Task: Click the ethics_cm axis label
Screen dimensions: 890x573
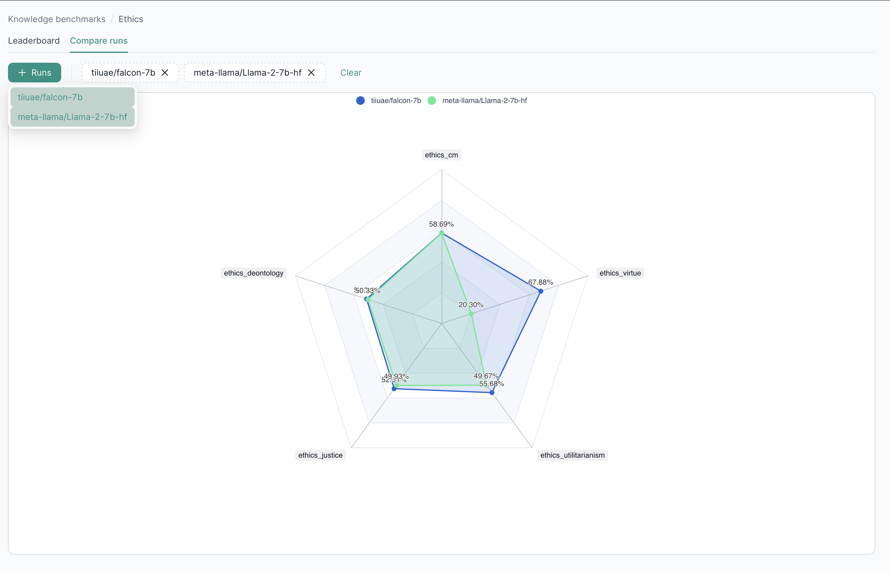Action: point(441,155)
